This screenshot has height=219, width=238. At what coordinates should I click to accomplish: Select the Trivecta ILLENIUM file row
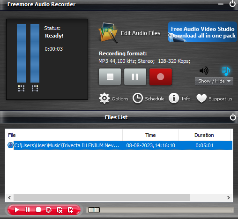[120, 145]
